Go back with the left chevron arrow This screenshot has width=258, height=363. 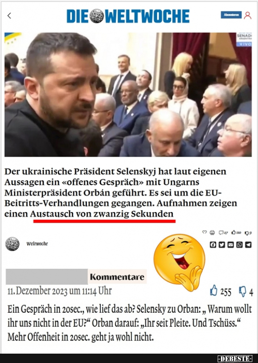[x=9, y=16]
